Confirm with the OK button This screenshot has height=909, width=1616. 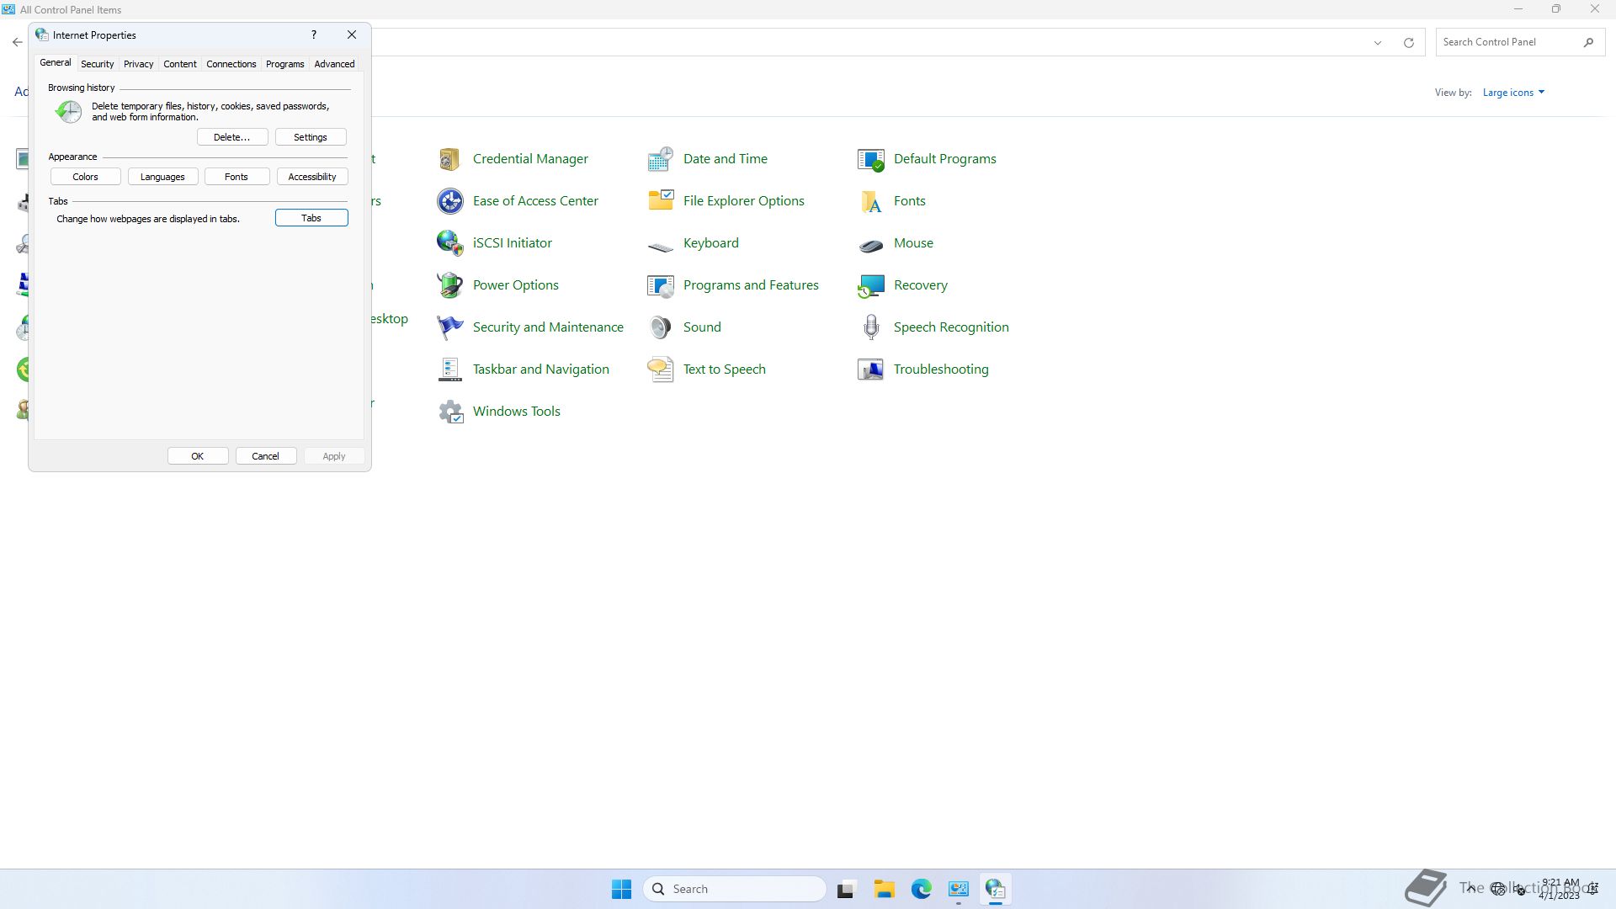click(x=198, y=456)
